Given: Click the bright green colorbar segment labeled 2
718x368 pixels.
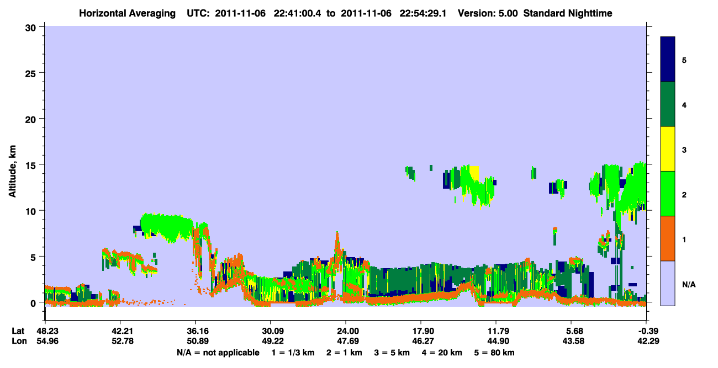Looking at the screenshot, I should tap(668, 194).
